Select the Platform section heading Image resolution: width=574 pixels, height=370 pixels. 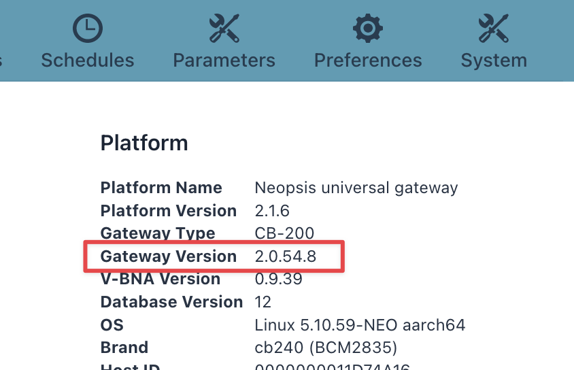[x=144, y=143]
